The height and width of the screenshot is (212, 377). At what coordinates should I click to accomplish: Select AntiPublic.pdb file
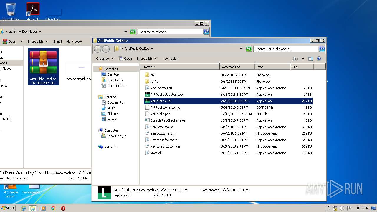pyautogui.click(x=228, y=114)
